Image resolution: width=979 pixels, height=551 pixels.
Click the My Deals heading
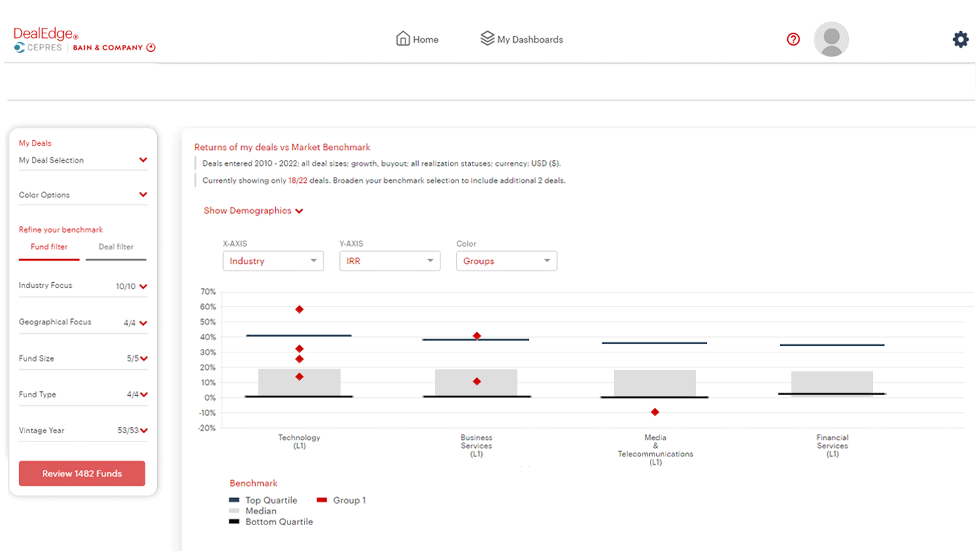click(35, 144)
